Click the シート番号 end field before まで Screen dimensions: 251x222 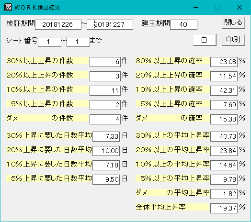[x=78, y=42]
